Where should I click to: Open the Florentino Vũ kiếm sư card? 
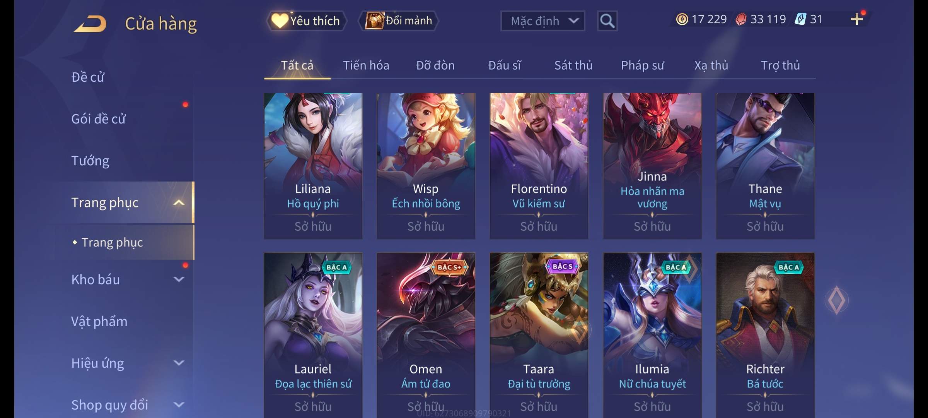(x=539, y=166)
